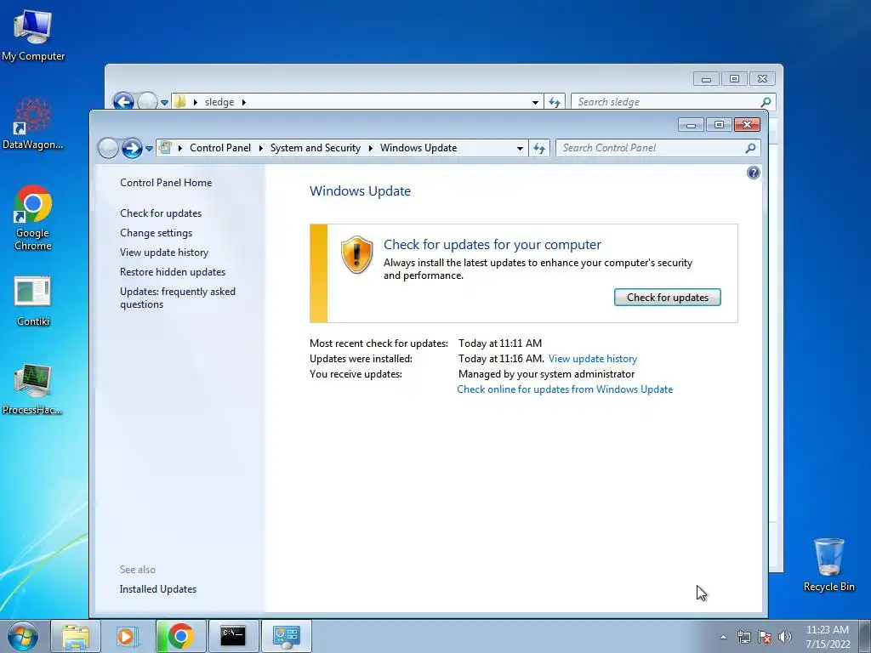Open the Contiki desktop icon
Screen dimensions: 871x653
(33, 300)
